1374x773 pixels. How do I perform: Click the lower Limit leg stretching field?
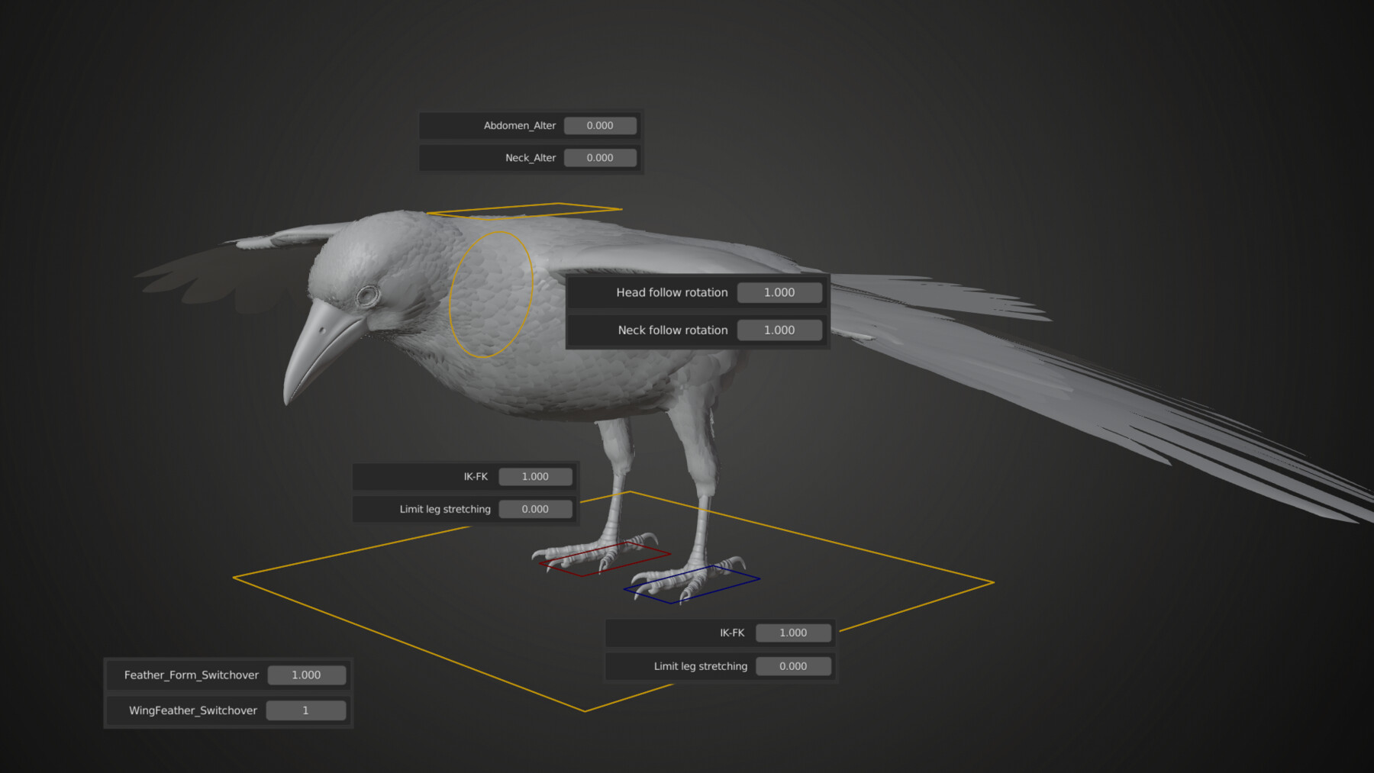[793, 665]
